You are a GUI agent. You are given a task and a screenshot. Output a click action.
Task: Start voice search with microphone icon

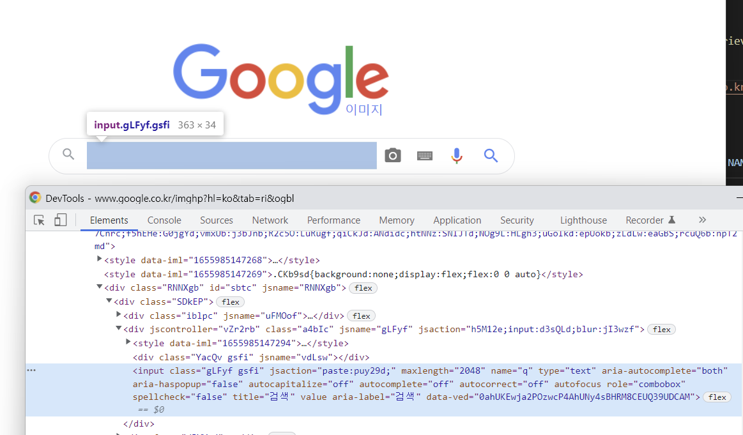[456, 155]
